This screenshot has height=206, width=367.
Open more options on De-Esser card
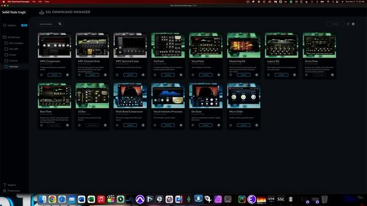coord(219,125)
